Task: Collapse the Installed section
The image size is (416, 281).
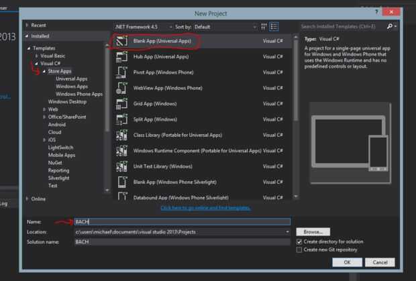Action: (x=27, y=36)
